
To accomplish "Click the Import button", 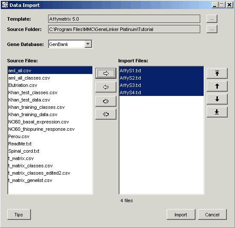I will (x=181, y=215).
